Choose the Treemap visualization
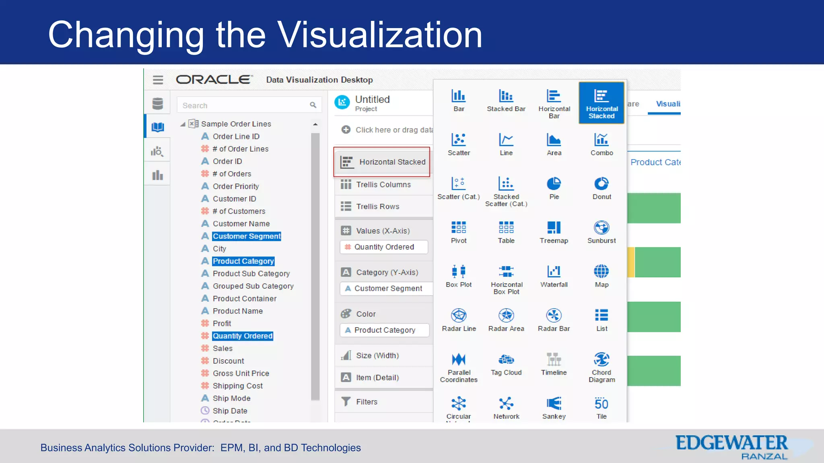This screenshot has width=824, height=463. 554,232
